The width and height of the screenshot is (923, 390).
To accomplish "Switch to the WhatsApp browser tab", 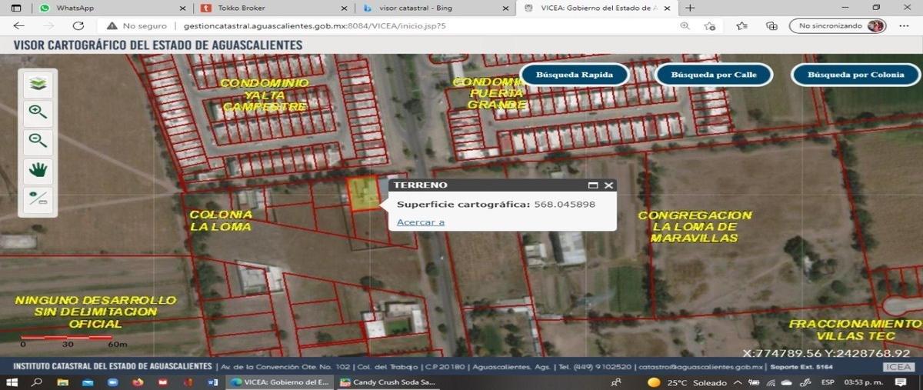I will (112, 8).
